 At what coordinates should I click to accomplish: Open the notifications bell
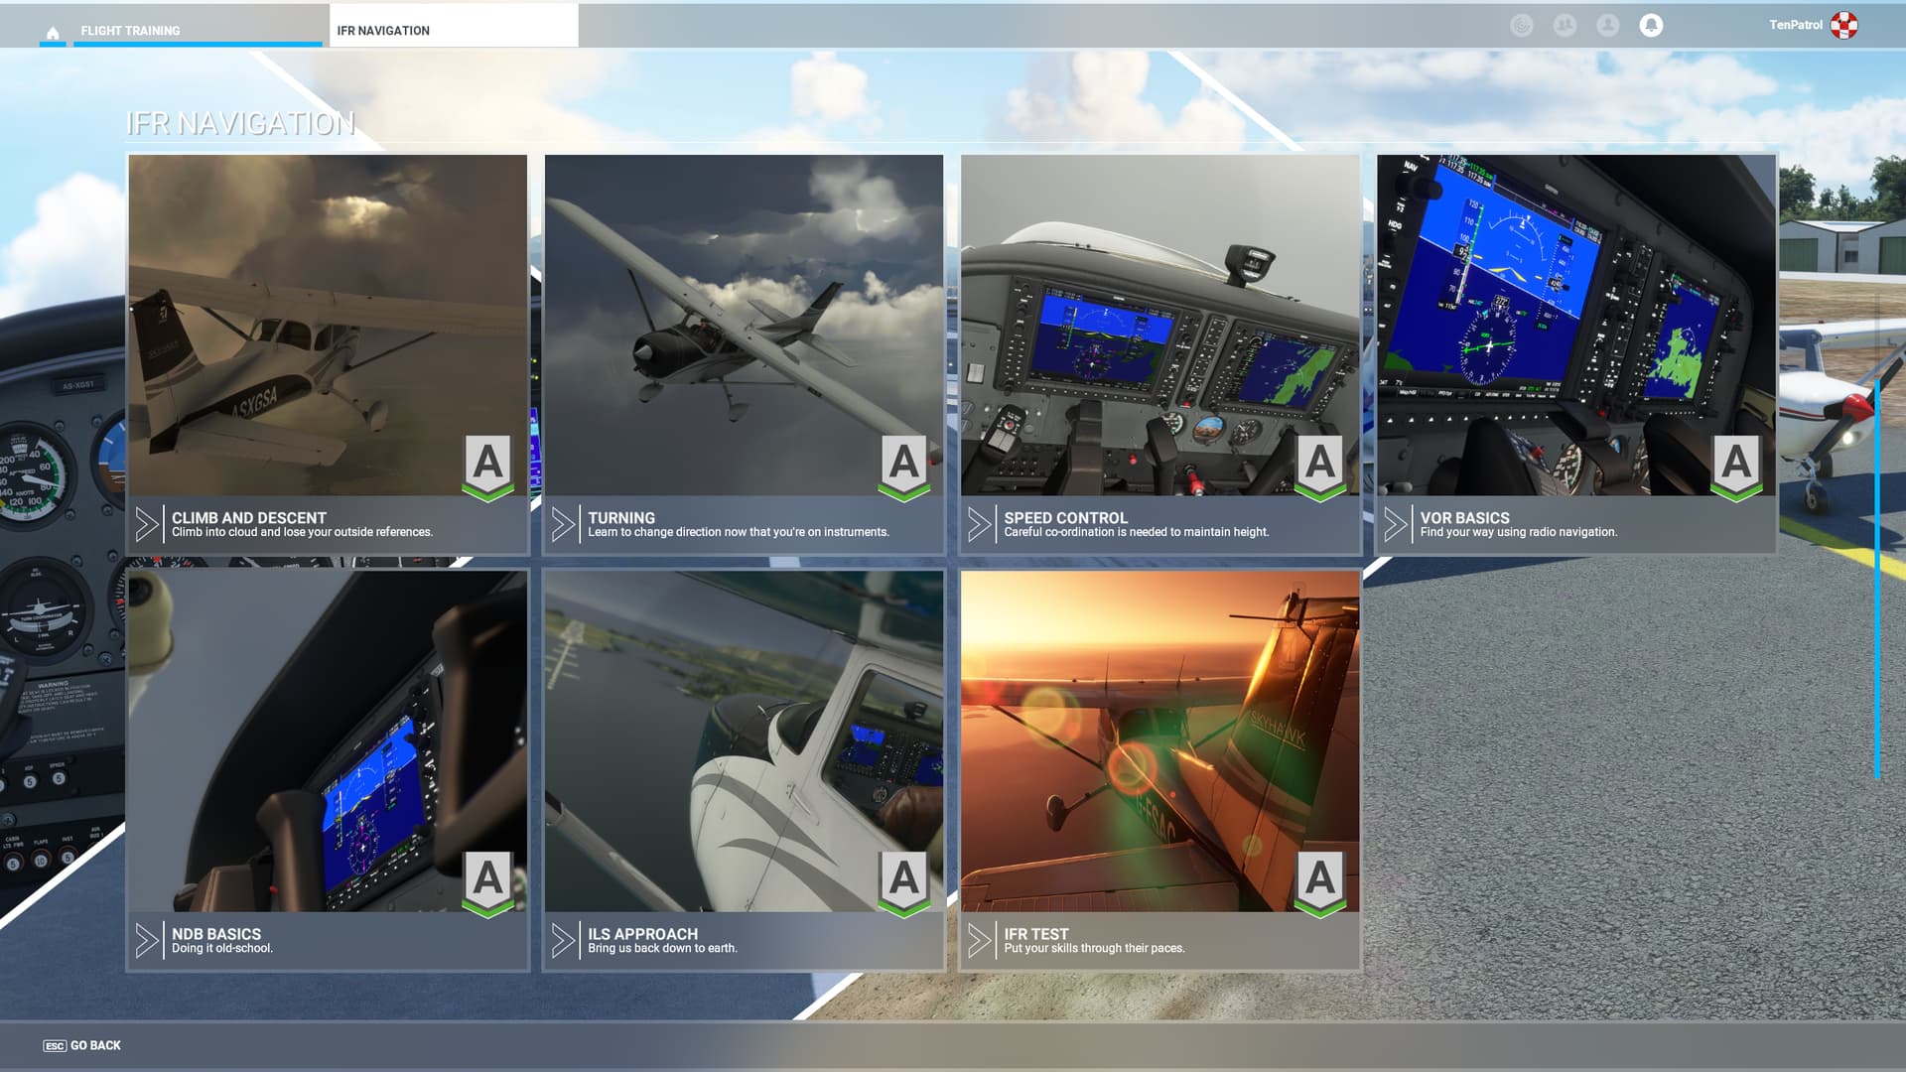pos(1651,25)
